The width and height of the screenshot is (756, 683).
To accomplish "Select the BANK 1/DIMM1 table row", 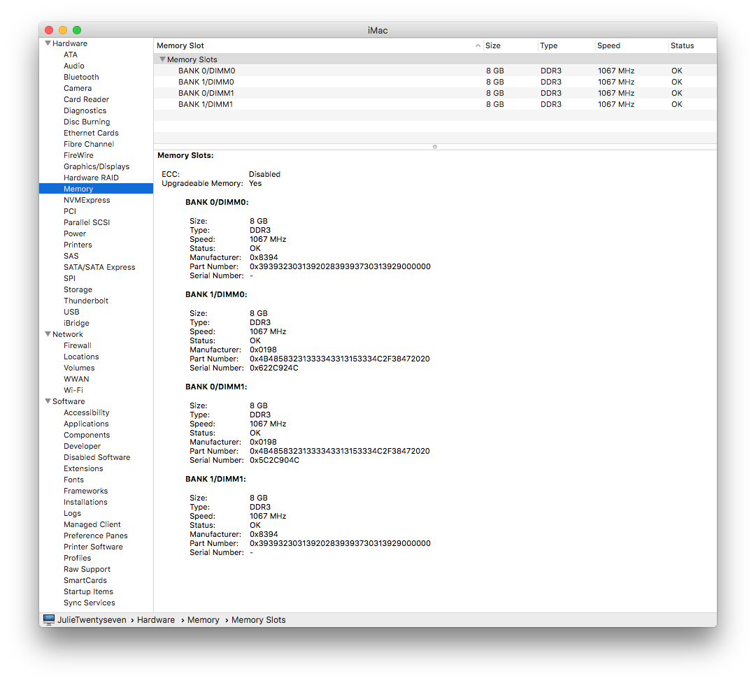I will pyautogui.click(x=435, y=104).
